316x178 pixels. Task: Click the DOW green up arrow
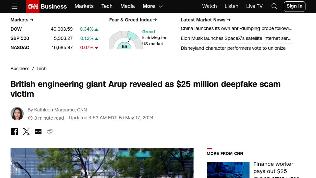click(x=96, y=29)
